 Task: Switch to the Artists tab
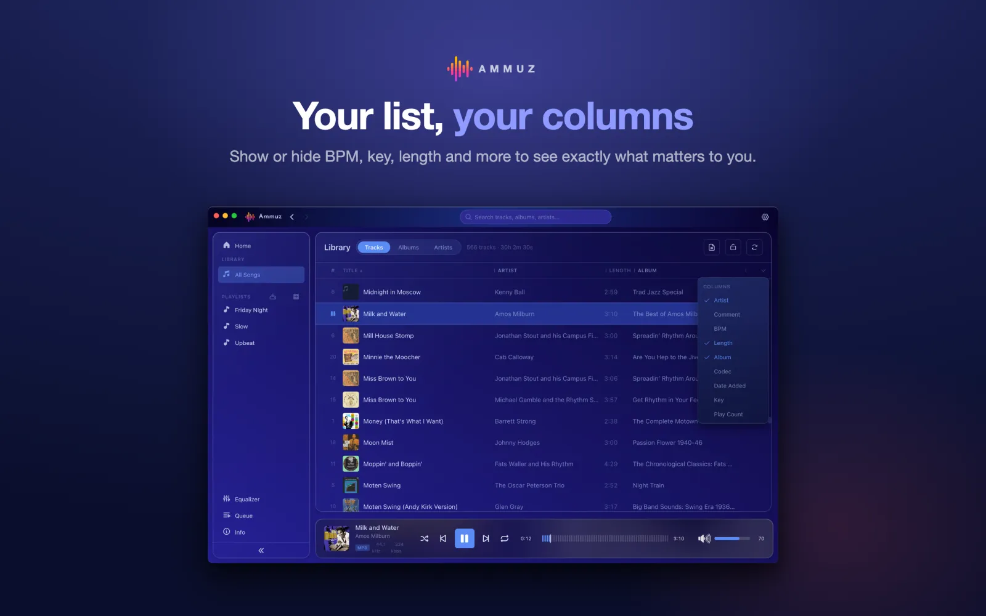point(443,248)
